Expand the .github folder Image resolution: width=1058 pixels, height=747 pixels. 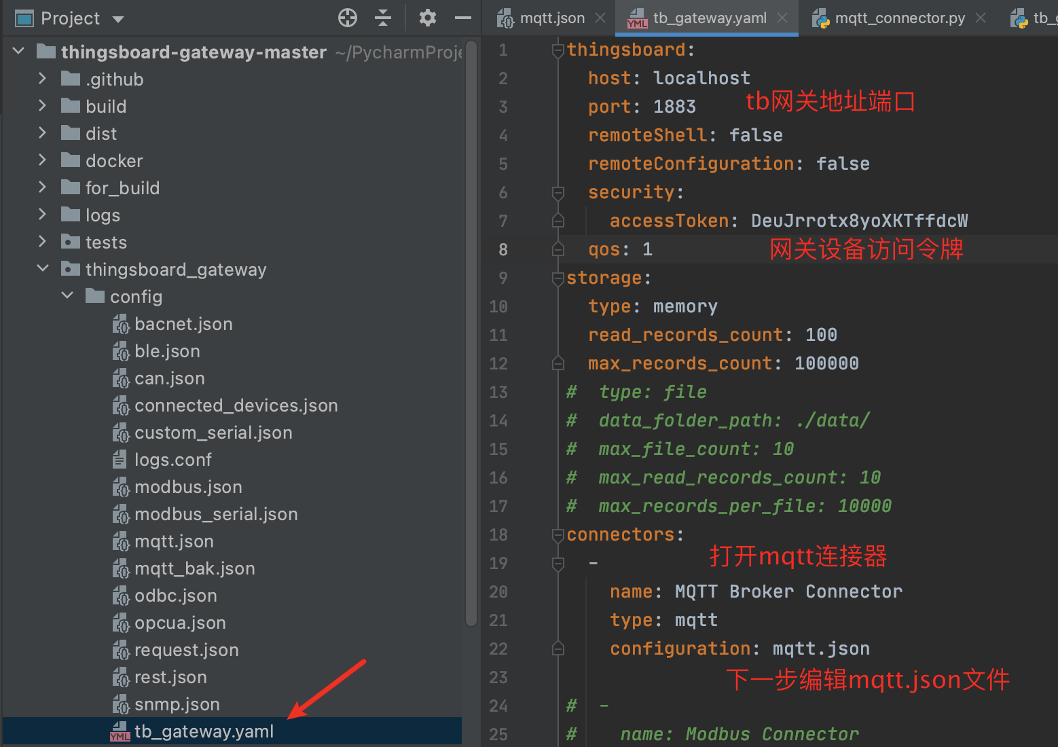tap(42, 78)
